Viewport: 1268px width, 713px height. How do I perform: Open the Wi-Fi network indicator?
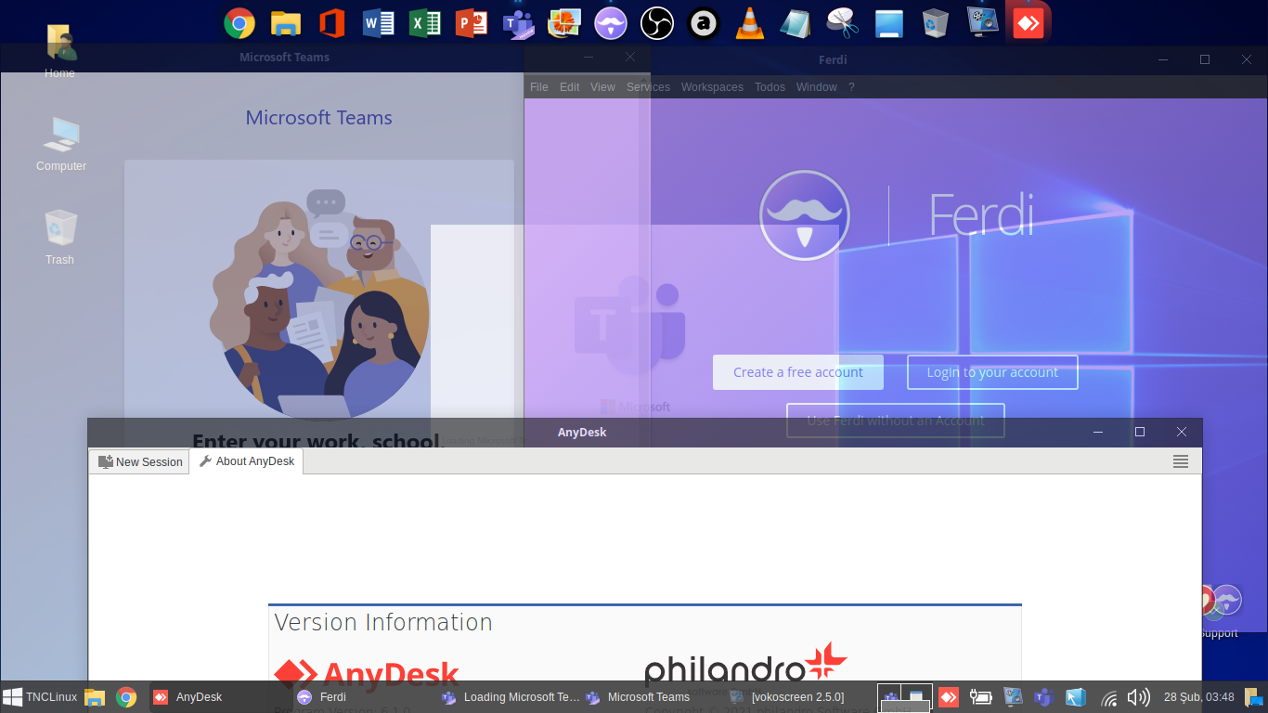[x=1108, y=697]
